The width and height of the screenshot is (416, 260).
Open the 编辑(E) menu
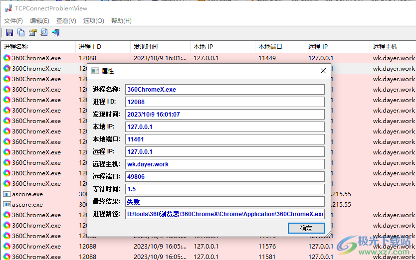(39, 21)
